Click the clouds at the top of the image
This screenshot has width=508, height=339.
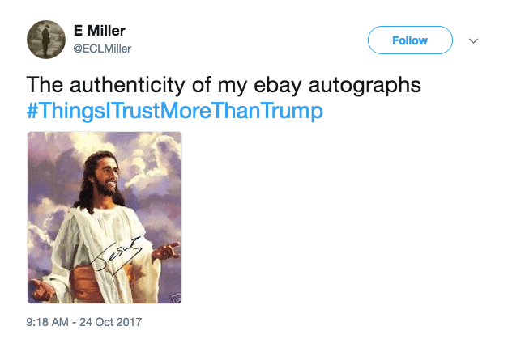[x=146, y=150]
